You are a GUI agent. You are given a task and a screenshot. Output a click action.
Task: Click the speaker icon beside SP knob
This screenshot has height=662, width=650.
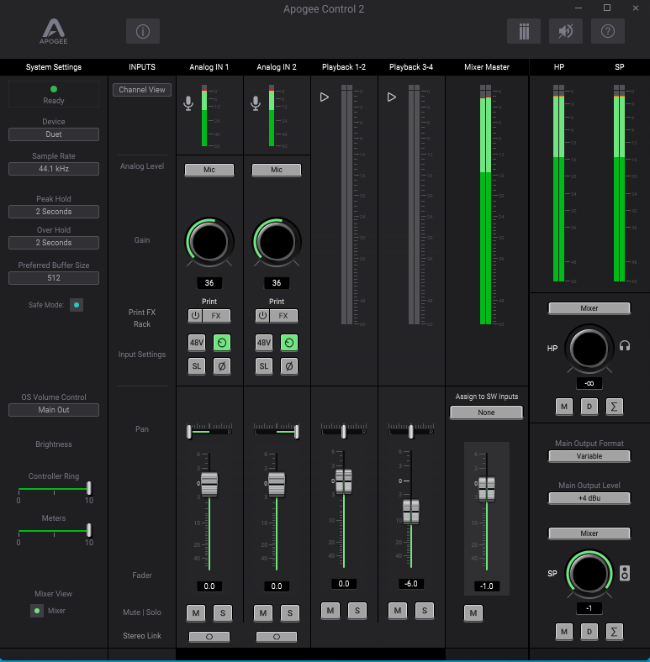pyautogui.click(x=625, y=573)
